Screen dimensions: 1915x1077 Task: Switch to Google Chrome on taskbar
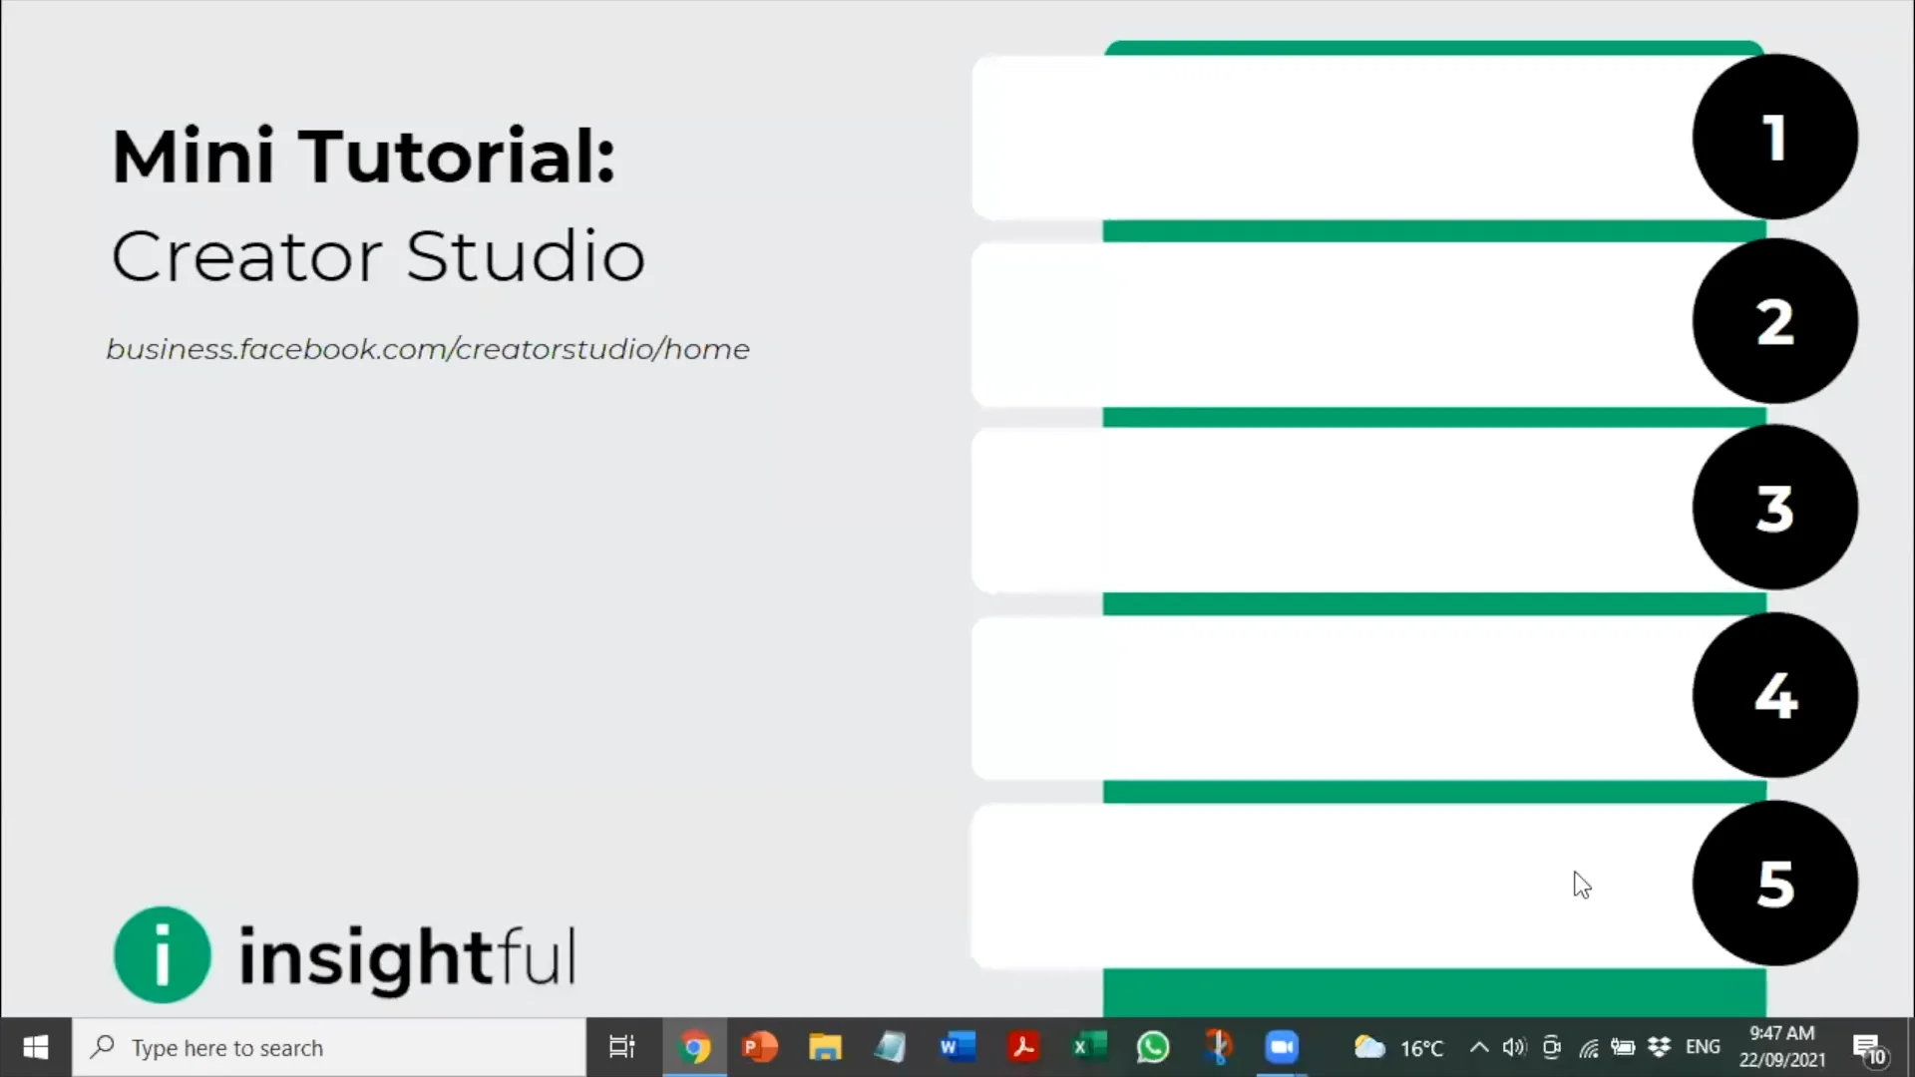[x=695, y=1047]
